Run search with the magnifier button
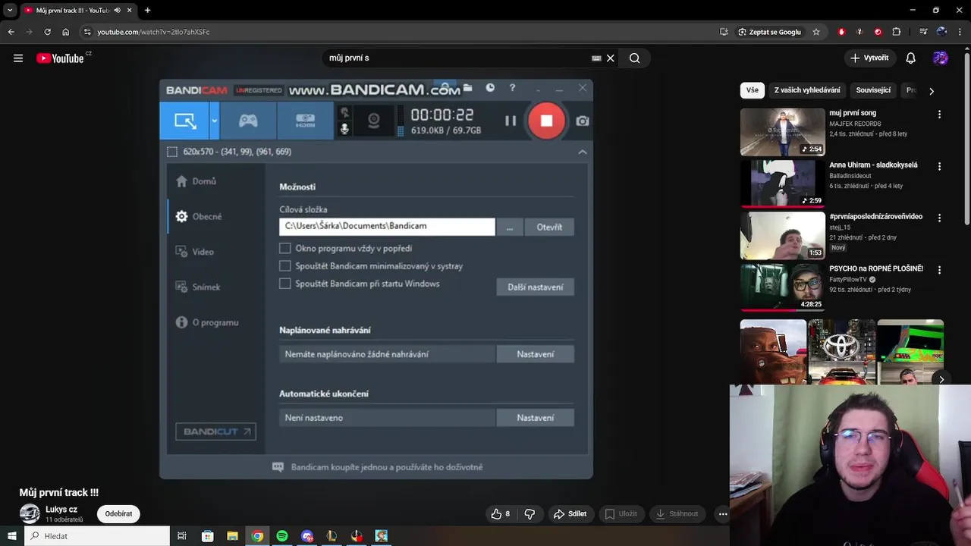971x546 pixels. click(635, 58)
